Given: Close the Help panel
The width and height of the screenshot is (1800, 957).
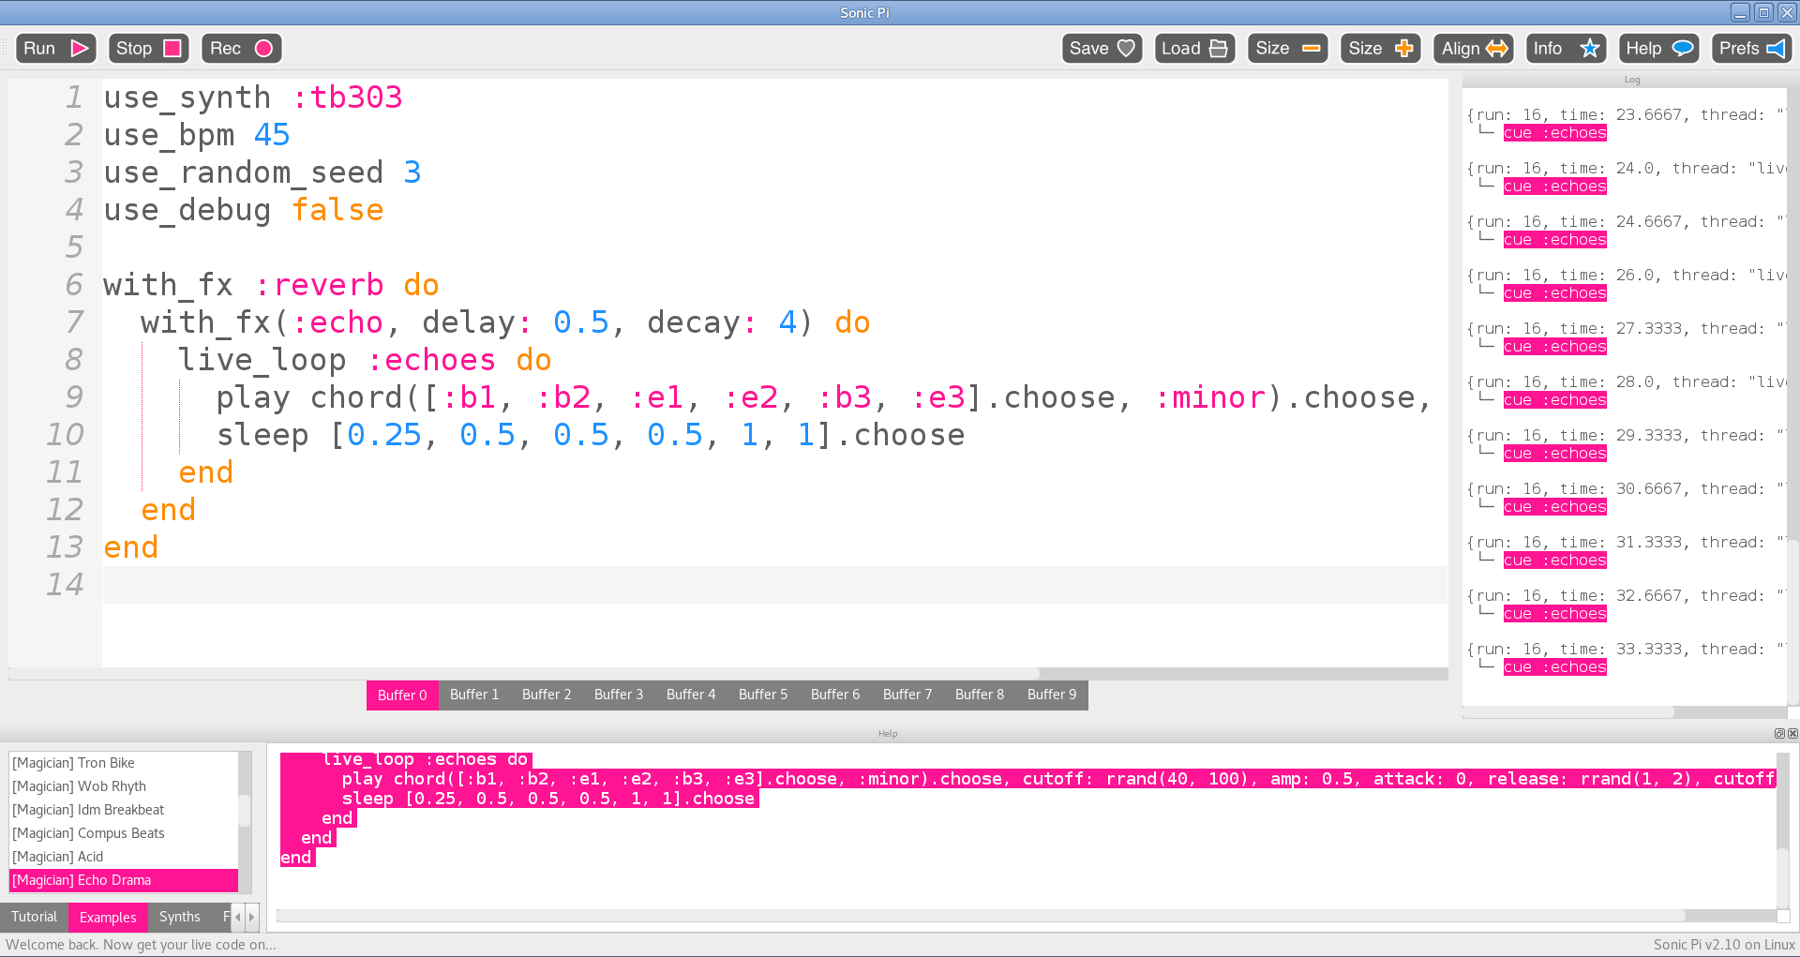Looking at the screenshot, I should point(1792,734).
